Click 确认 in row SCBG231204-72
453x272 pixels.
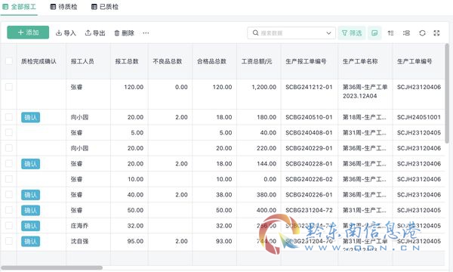click(x=31, y=210)
